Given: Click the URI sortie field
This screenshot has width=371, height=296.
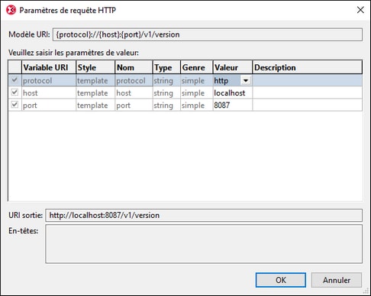Looking at the screenshot, I should 204,216.
